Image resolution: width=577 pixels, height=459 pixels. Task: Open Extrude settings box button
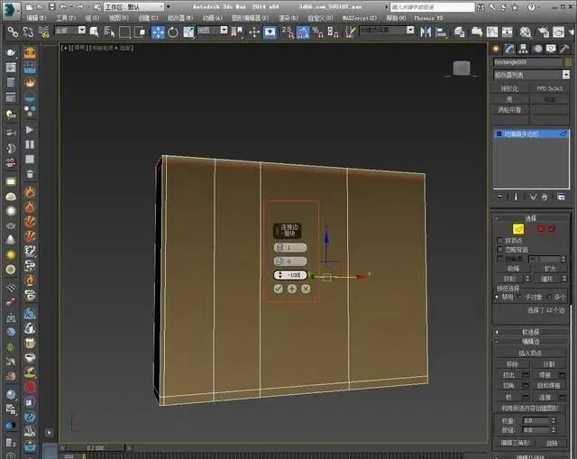tap(526, 375)
